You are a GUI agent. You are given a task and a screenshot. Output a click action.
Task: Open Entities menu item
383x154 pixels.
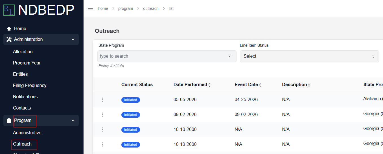[x=20, y=74]
